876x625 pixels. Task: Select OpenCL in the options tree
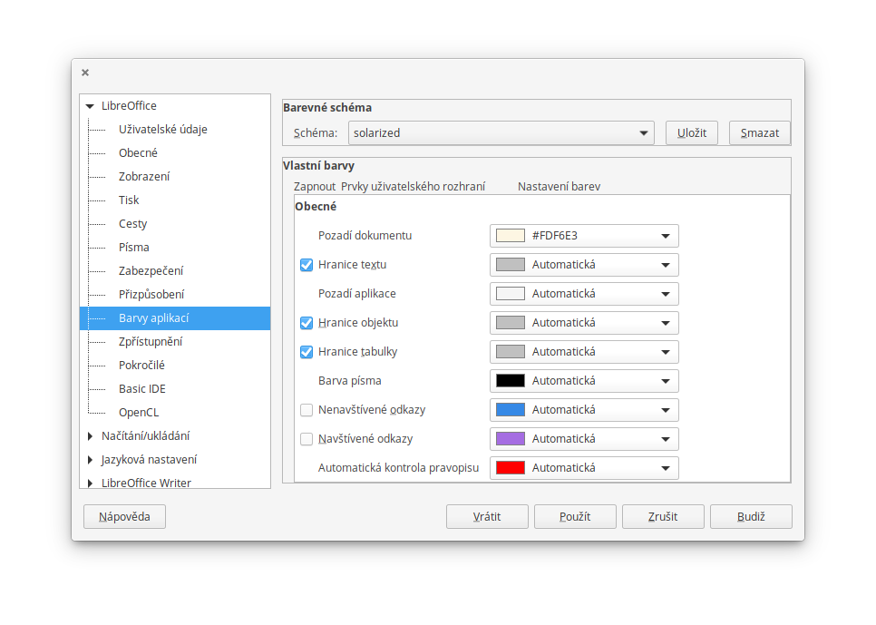point(139,412)
